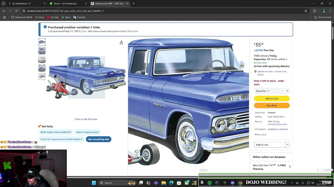Open a new browser tab
334x187 pixels.
pos(133,4)
